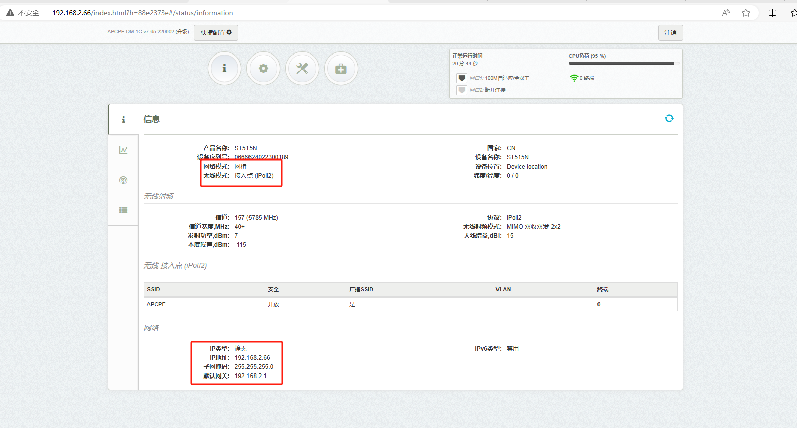Add page to favorites with star icon
797x428 pixels.
[745, 13]
